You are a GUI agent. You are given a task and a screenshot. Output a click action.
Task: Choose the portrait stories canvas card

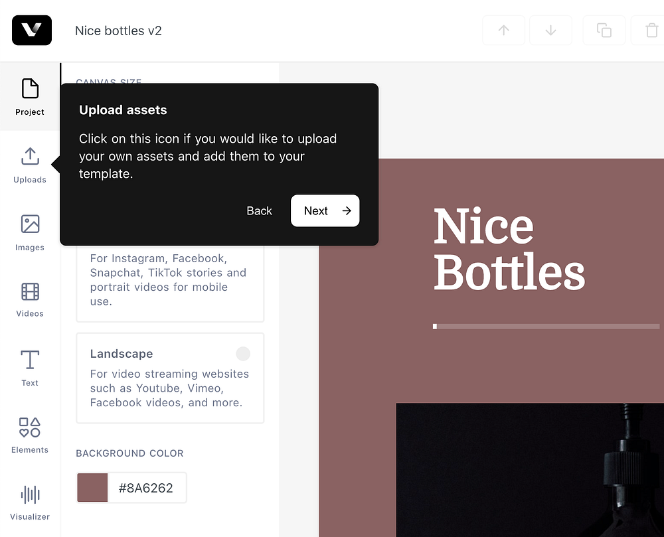170,283
